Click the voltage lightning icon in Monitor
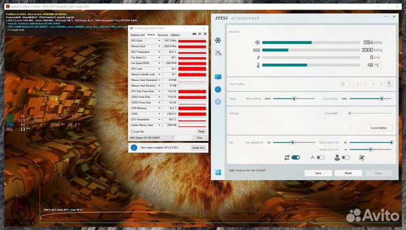This screenshot has width=406, height=230. pos(258,57)
